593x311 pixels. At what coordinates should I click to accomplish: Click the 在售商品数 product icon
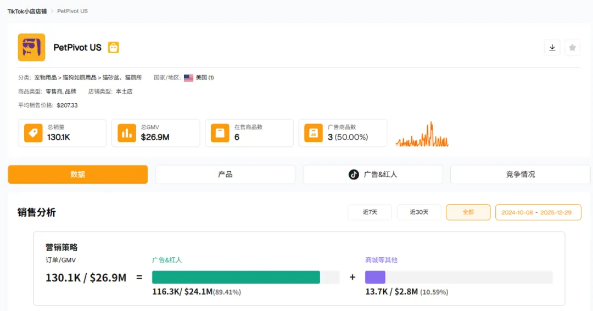tap(220, 133)
